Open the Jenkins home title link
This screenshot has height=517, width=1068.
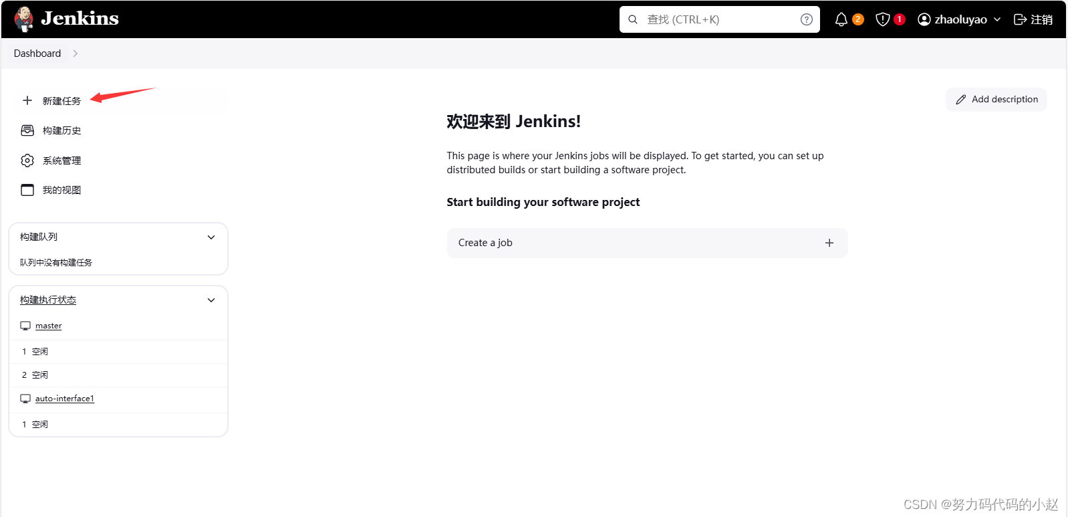(x=80, y=19)
